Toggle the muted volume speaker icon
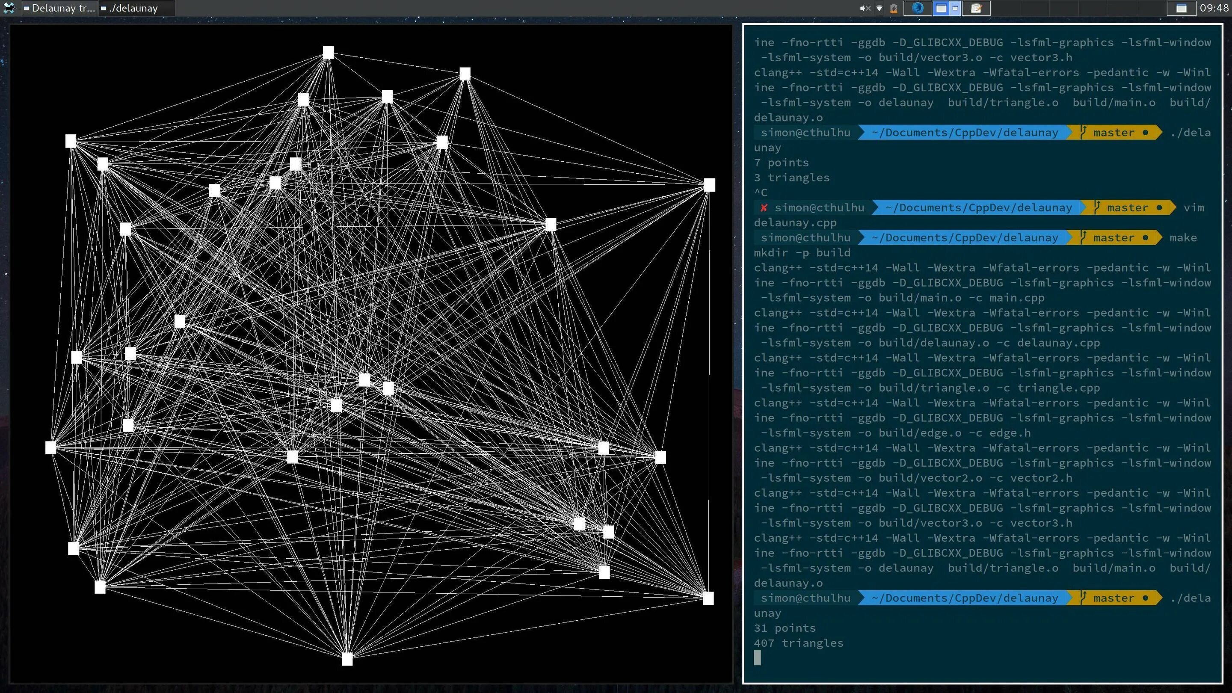 (865, 8)
